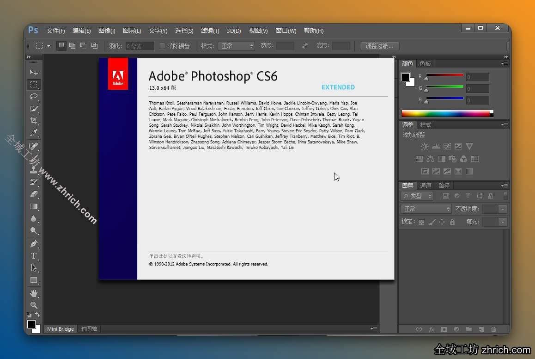Image resolution: width=535 pixels, height=359 pixels.
Task: Reset default foreground and background colors
Action: click(x=30, y=315)
